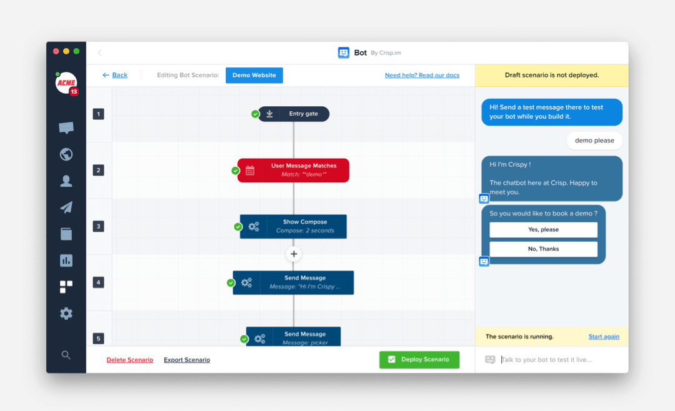This screenshot has width=675, height=411.
Task: Select the Entry gate block
Action: [294, 114]
